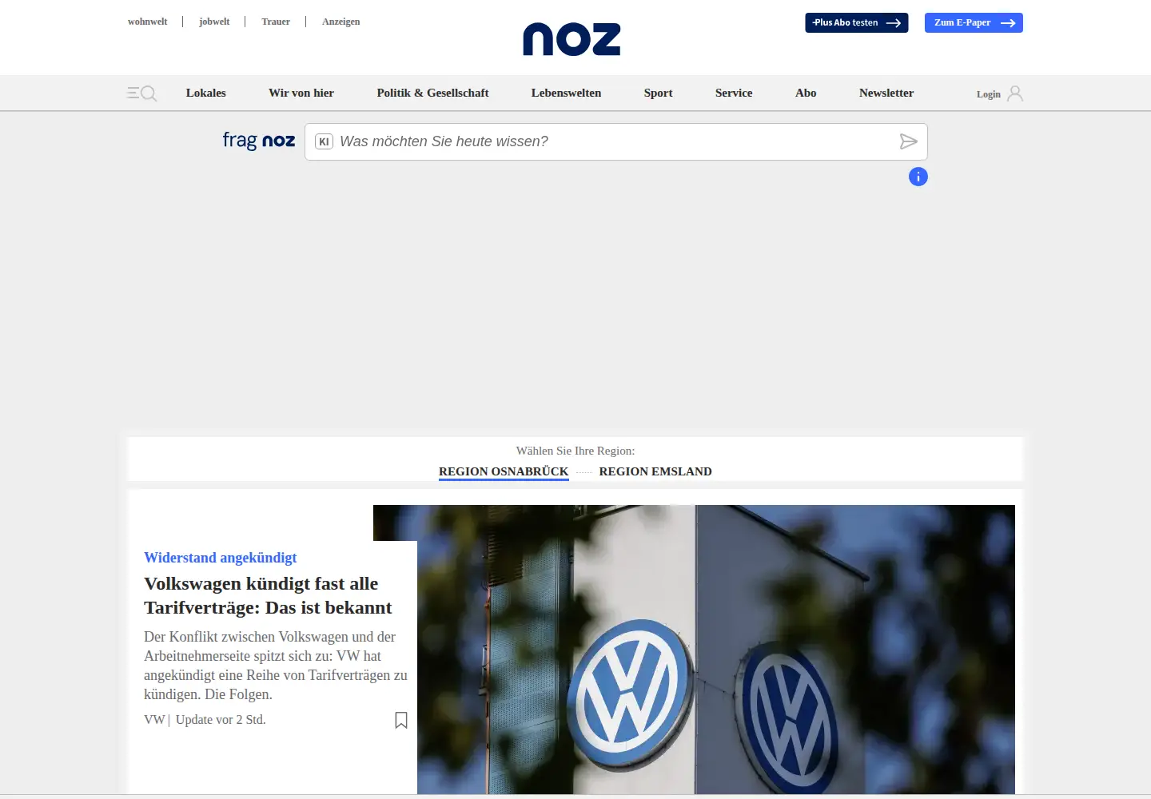Image resolution: width=1151 pixels, height=799 pixels.
Task: Open the Wir von hier menu
Action: pos(301,93)
